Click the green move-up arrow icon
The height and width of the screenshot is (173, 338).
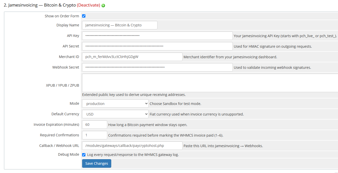pos(103,6)
